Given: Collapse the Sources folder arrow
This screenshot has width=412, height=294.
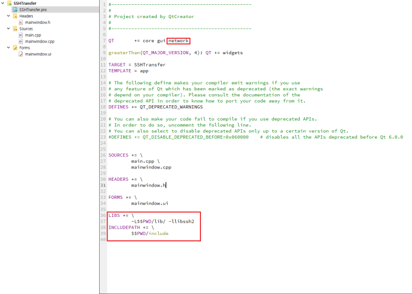Looking at the screenshot, I should 9,29.
